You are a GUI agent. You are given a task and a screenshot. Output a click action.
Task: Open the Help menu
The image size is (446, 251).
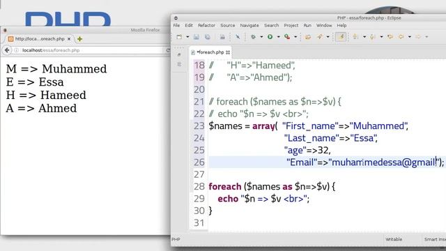[x=341, y=25]
